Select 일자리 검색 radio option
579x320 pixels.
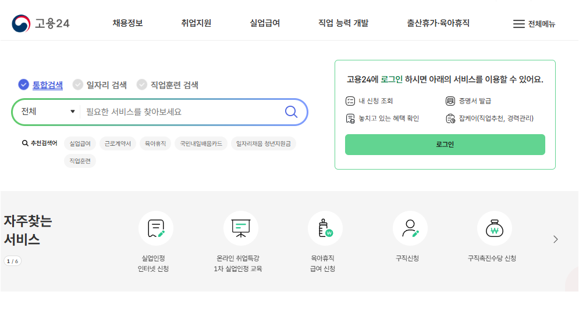pos(100,85)
